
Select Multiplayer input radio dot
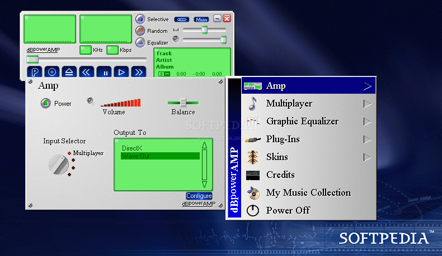69,153
